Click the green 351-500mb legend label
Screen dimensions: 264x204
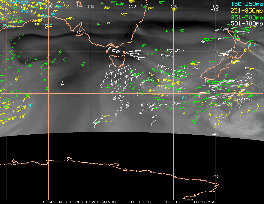tap(247, 17)
